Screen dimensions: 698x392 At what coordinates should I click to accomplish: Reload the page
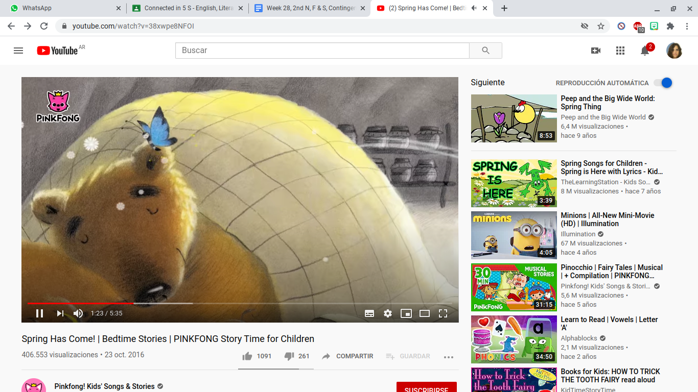point(44,26)
